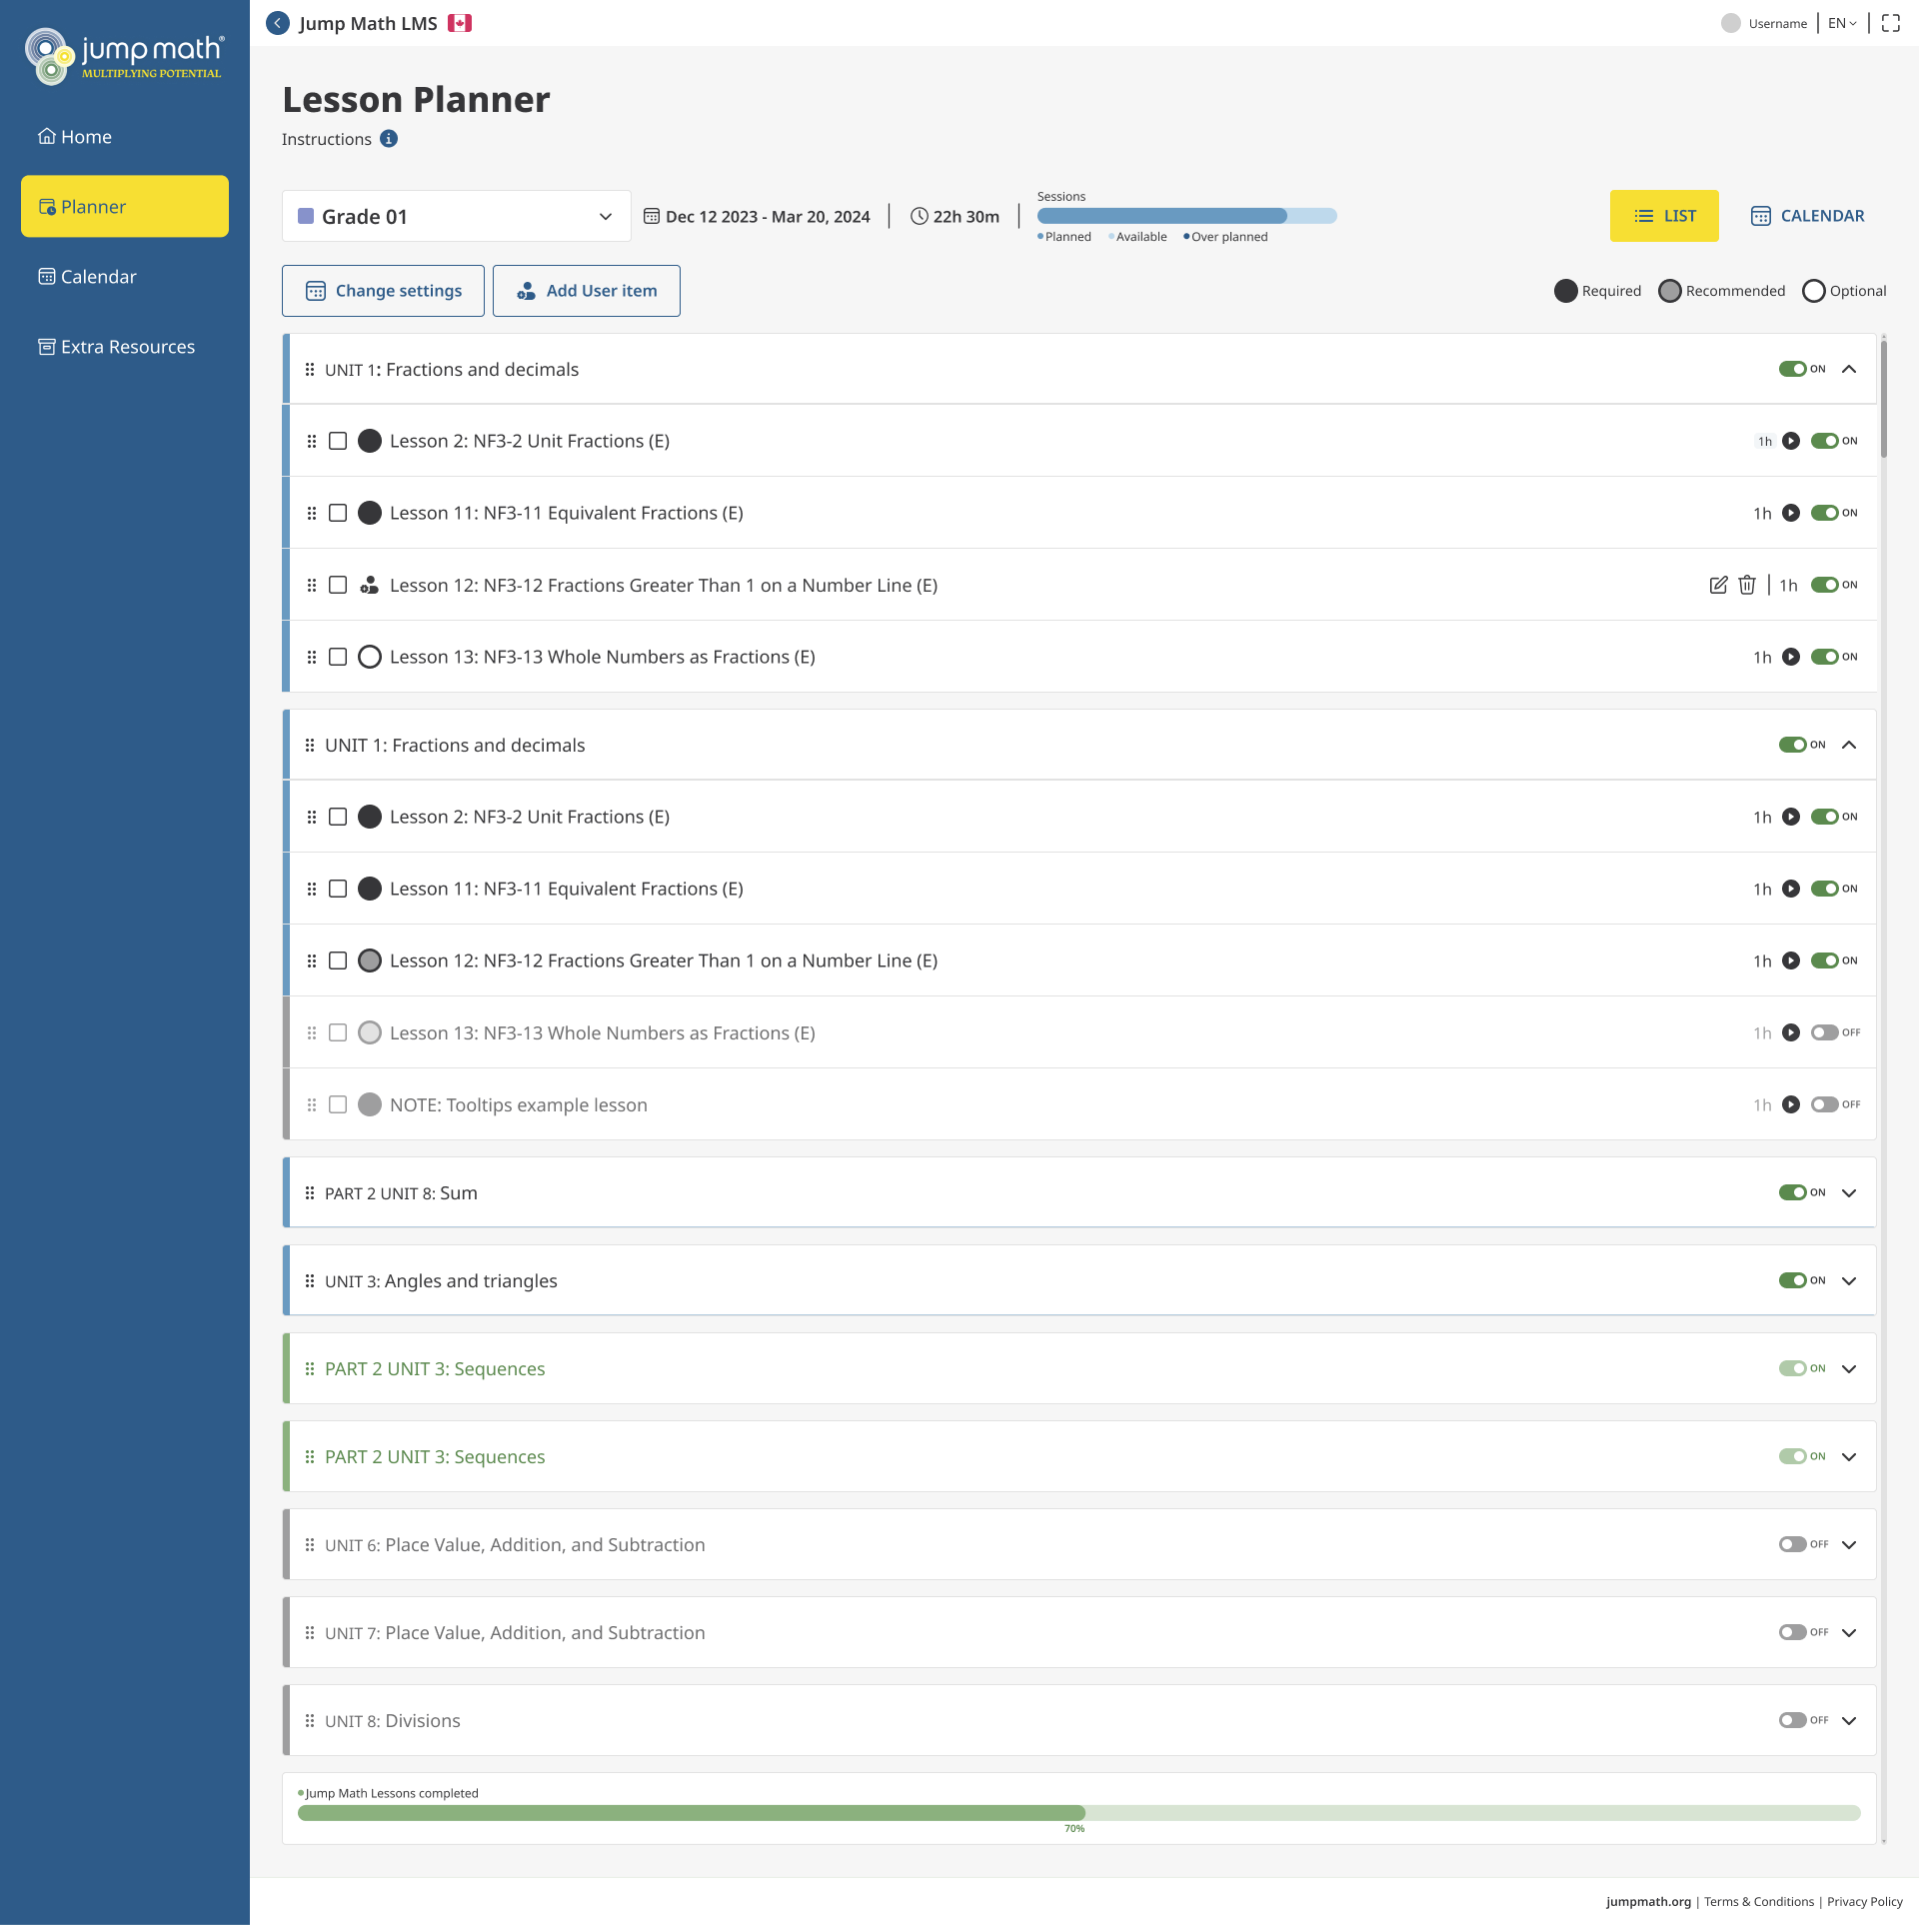Click the Jump Math Lessons completed progress bar
This screenshot has height=1925, width=1919.
tap(1078, 1812)
